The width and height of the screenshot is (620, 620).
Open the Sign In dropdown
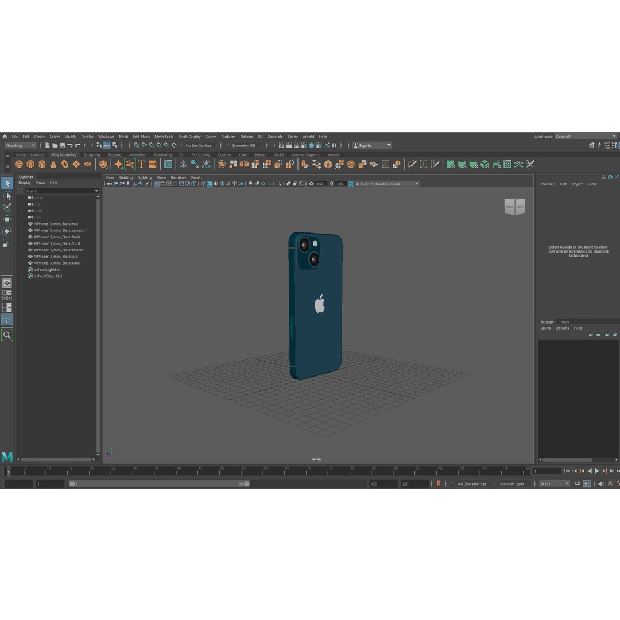[371, 145]
